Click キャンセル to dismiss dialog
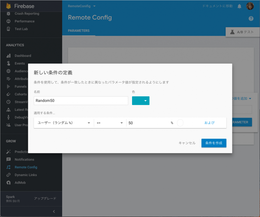 [x=187, y=143]
